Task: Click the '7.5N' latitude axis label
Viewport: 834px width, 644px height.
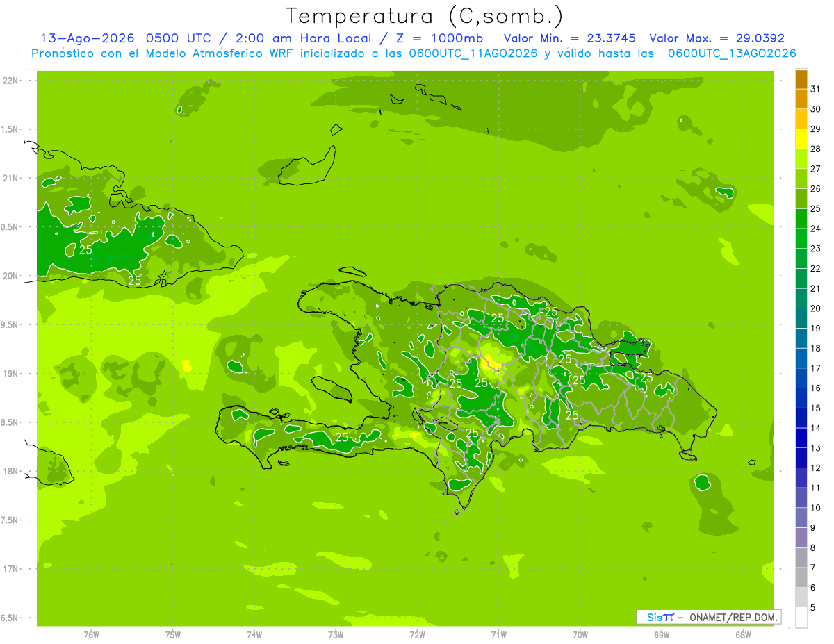Action: (x=9, y=520)
